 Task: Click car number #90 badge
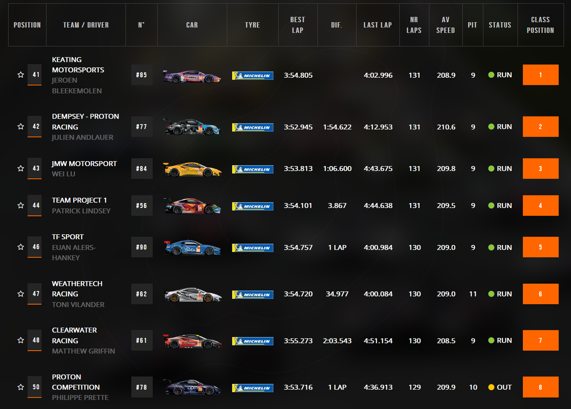[142, 247]
